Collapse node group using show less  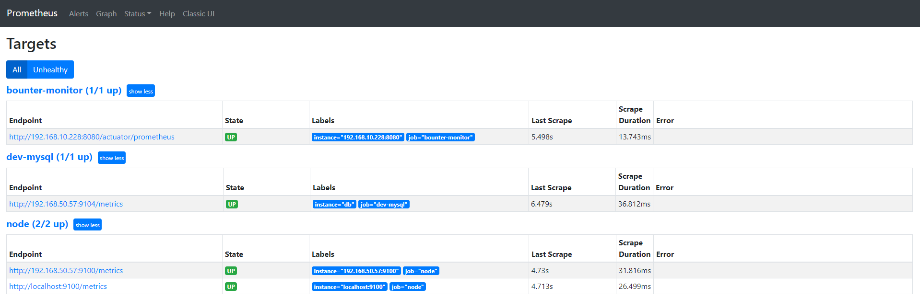(87, 225)
